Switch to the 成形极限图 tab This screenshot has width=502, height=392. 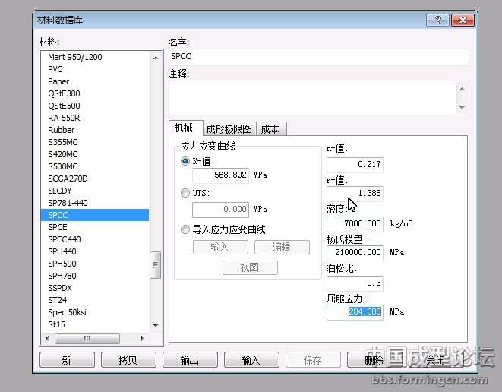(229, 129)
